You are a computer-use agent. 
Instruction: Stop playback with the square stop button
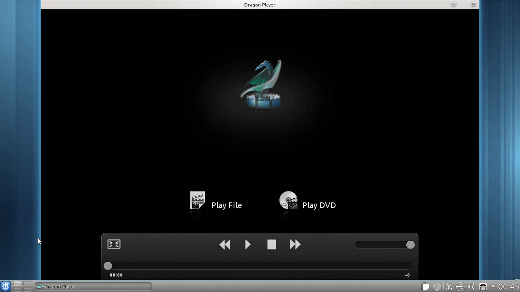coord(272,245)
